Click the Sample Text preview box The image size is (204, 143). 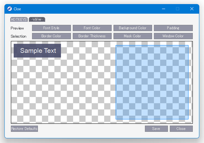(37, 51)
